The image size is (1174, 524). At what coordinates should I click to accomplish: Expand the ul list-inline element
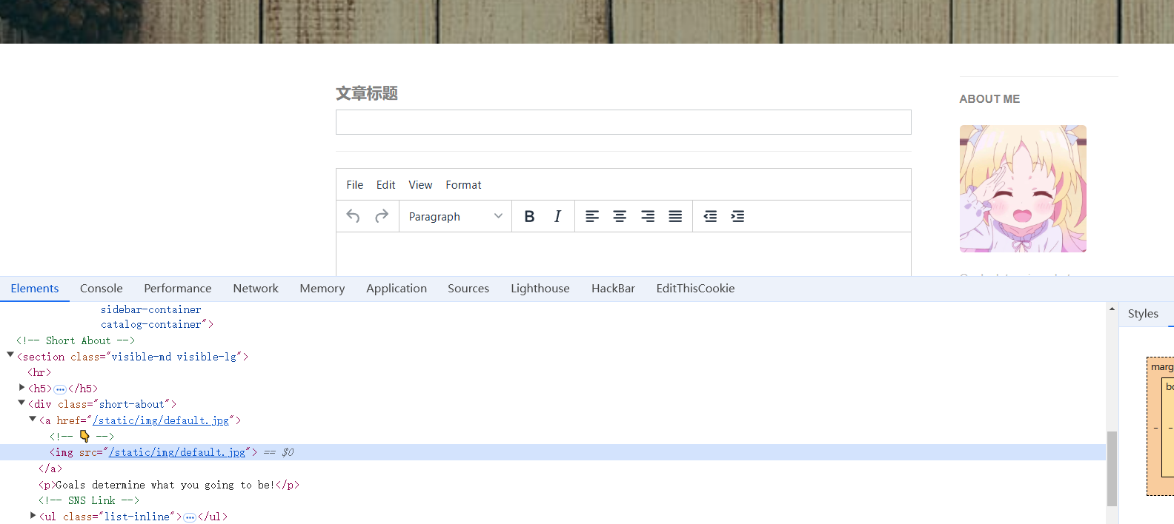click(x=33, y=516)
